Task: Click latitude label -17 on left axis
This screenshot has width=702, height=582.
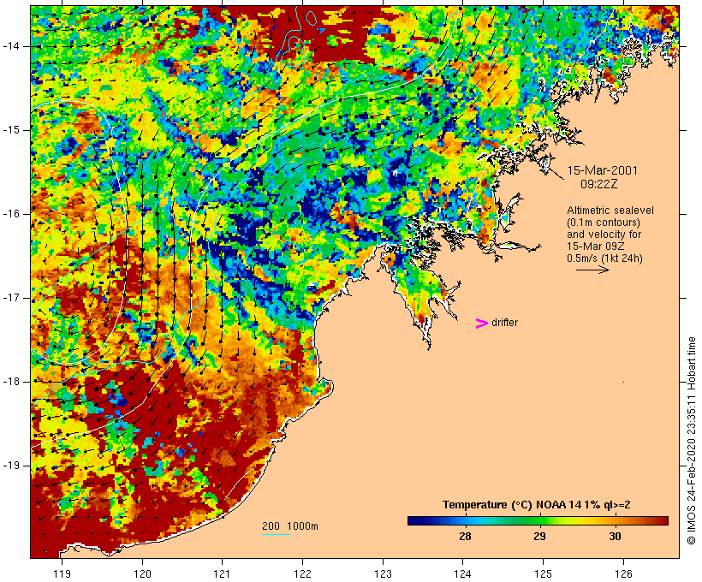Action: tap(11, 298)
